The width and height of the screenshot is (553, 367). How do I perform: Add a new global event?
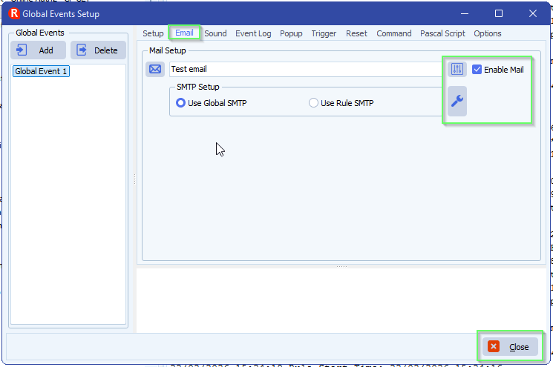click(38, 50)
